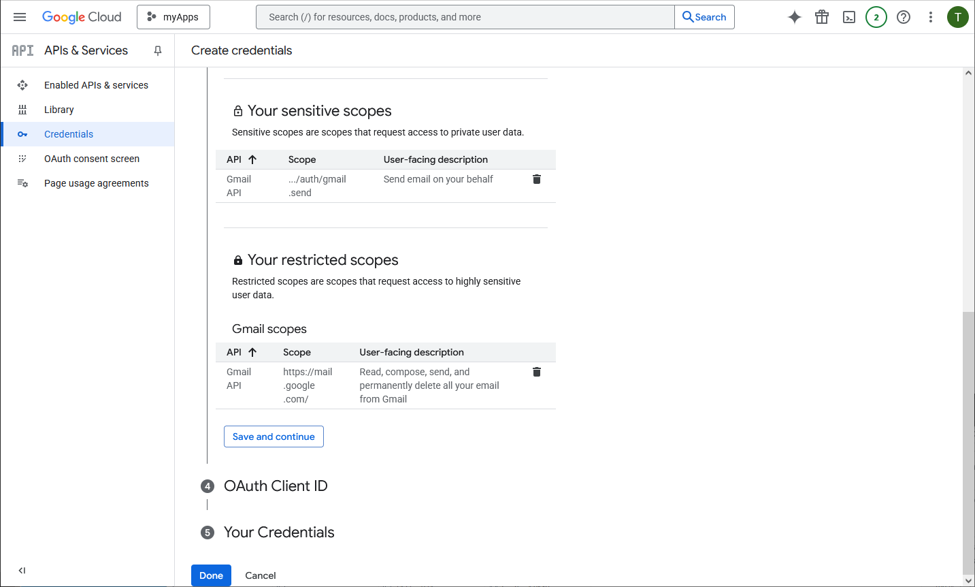
Task: Launch Gemini AI assistant sparkle icon
Action: tap(794, 17)
